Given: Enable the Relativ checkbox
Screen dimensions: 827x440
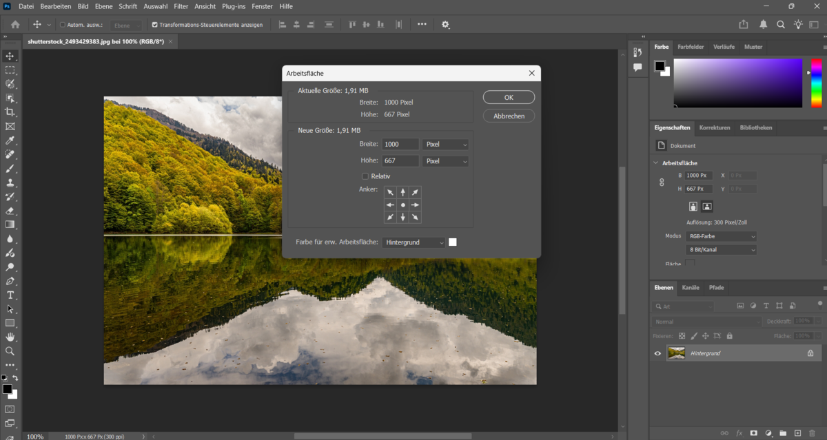Looking at the screenshot, I should pyautogui.click(x=365, y=176).
